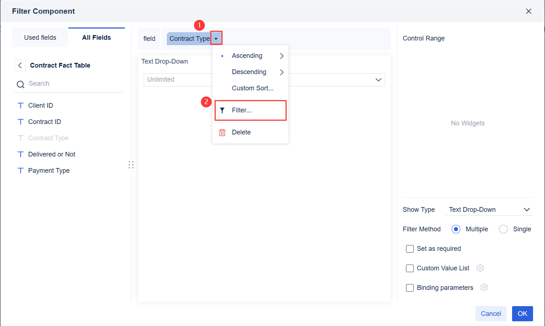
Task: Expand the Ascending submenu
Action: point(282,56)
